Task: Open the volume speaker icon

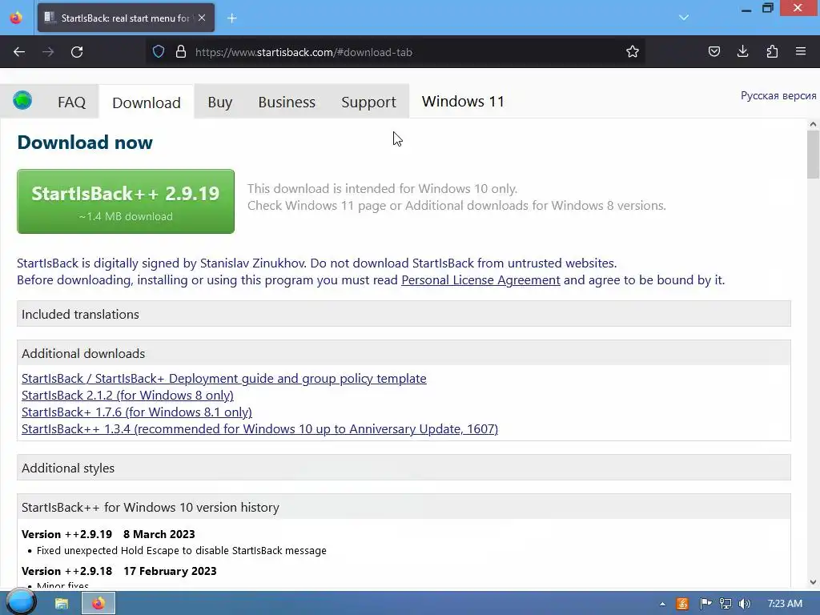Action: [x=745, y=604]
